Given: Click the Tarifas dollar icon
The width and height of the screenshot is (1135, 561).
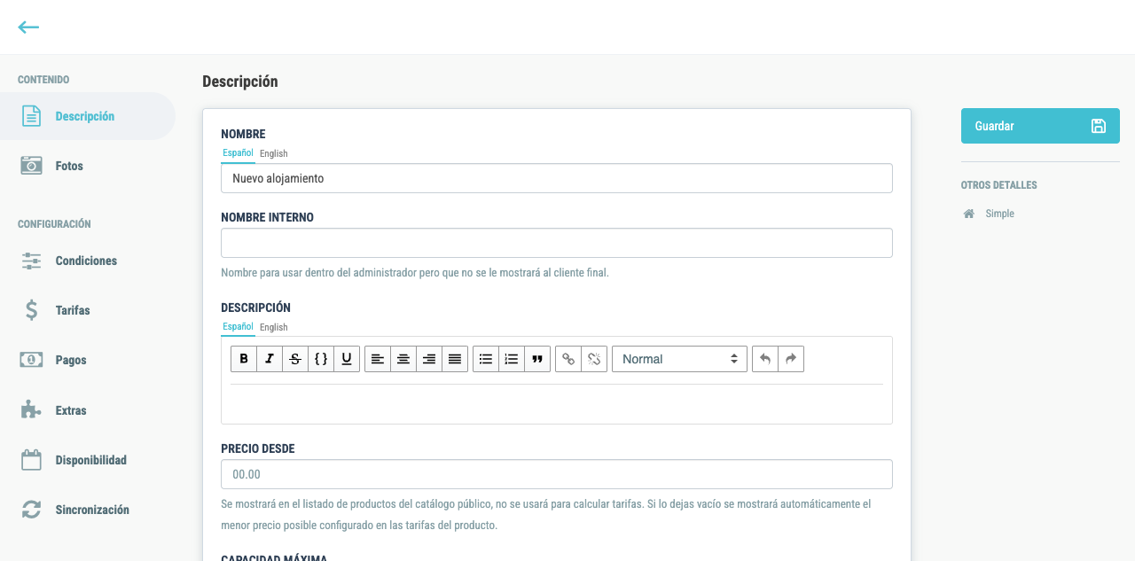Looking at the screenshot, I should click(31, 310).
